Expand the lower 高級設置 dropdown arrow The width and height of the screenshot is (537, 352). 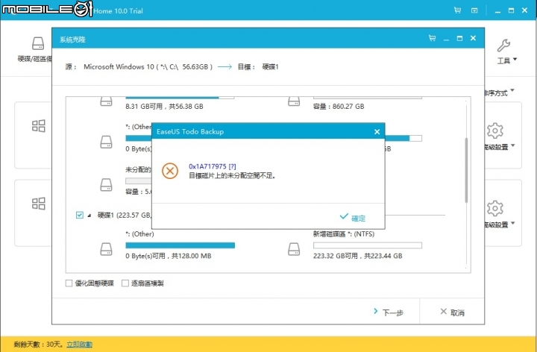pyautogui.click(x=512, y=224)
